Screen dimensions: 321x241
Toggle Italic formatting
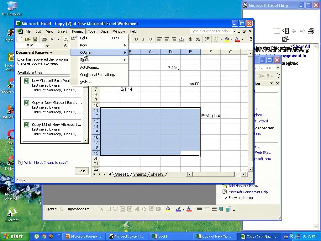point(143,39)
